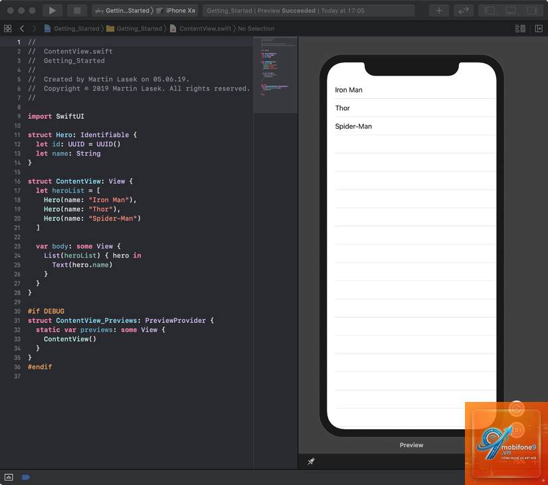The width and height of the screenshot is (548, 485).
Task: Show the debug area using the bottom-bar icon
Action: click(x=9, y=477)
